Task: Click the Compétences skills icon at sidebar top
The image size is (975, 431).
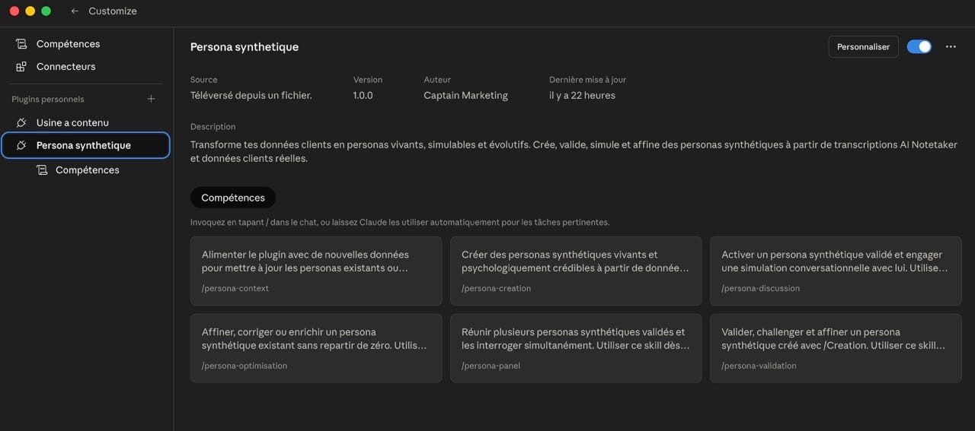Action: coord(21,44)
